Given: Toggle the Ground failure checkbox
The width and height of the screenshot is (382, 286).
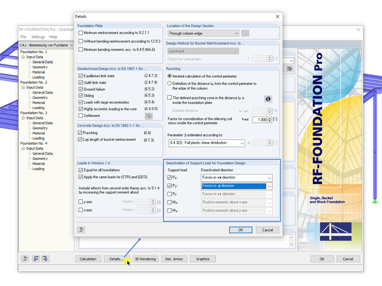Looking at the screenshot, I should tap(80, 89).
